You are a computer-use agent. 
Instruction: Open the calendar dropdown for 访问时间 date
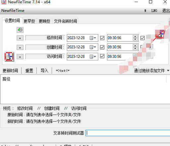(93, 57)
